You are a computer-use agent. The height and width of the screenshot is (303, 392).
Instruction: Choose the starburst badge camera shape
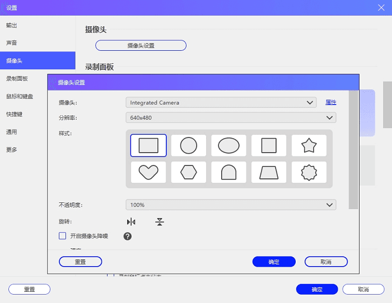coord(309,172)
